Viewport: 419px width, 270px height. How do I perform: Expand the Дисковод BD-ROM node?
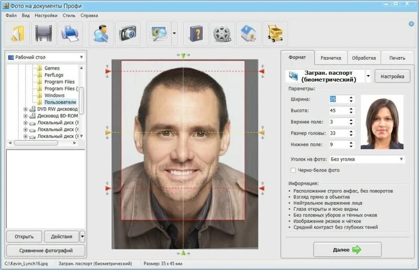25,116
